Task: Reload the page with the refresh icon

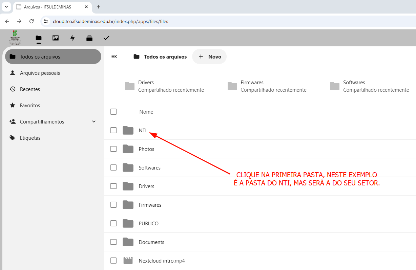Action: (32, 21)
